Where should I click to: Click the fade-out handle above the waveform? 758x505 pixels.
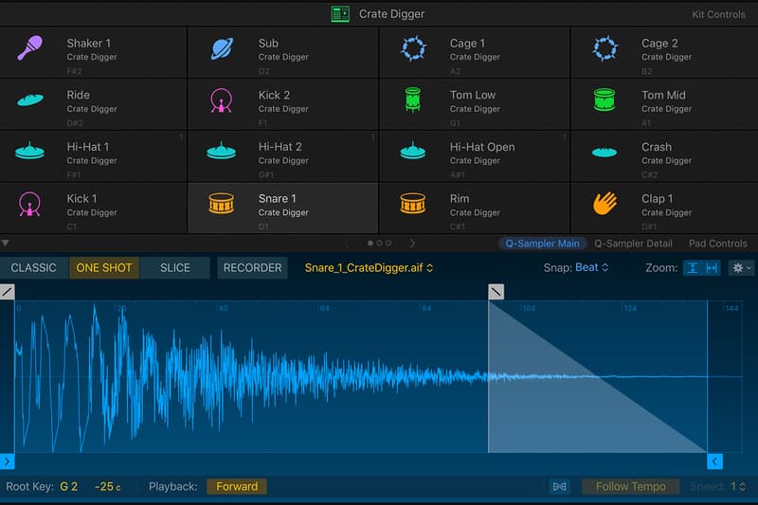pos(496,292)
